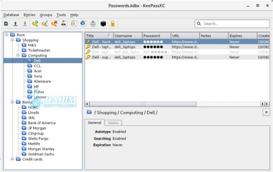Copy username using the person icon
Screen dimensions: 273x172
click(64, 24)
